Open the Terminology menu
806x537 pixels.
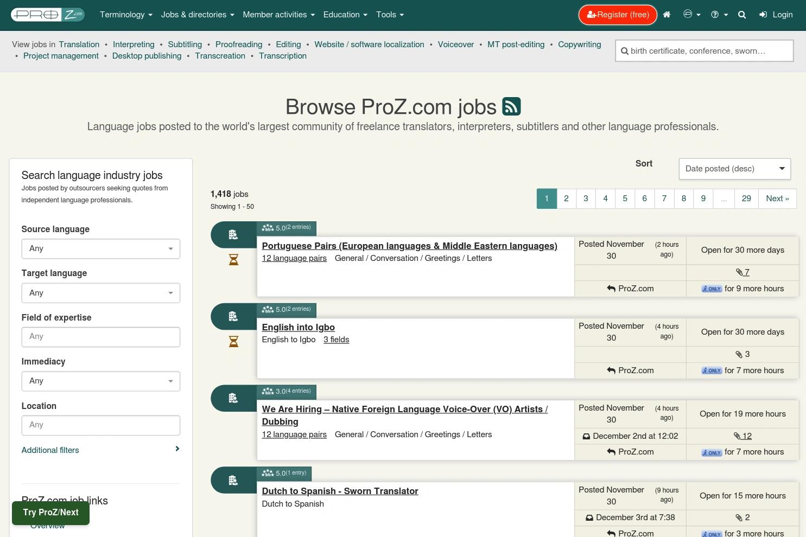pyautogui.click(x=126, y=15)
